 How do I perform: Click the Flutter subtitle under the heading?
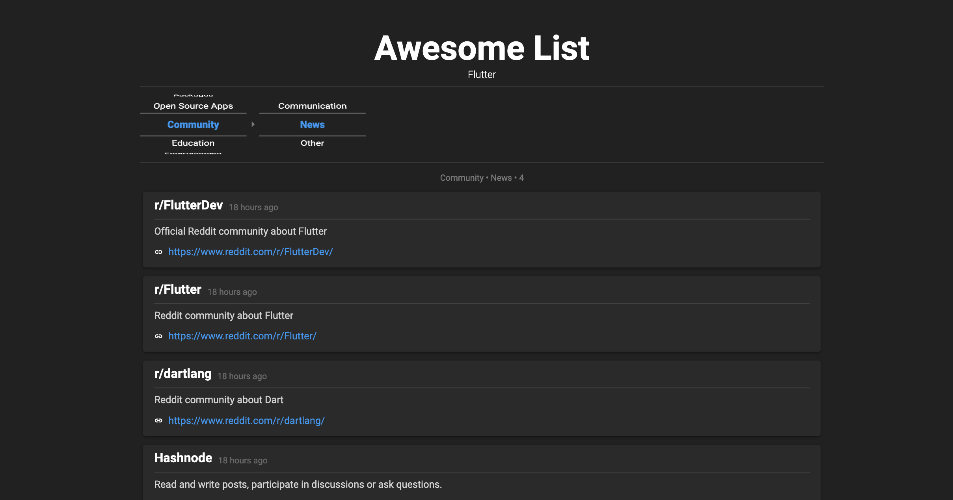[482, 75]
